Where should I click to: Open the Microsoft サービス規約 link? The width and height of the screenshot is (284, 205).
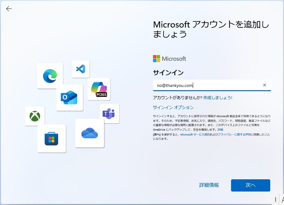(195, 134)
